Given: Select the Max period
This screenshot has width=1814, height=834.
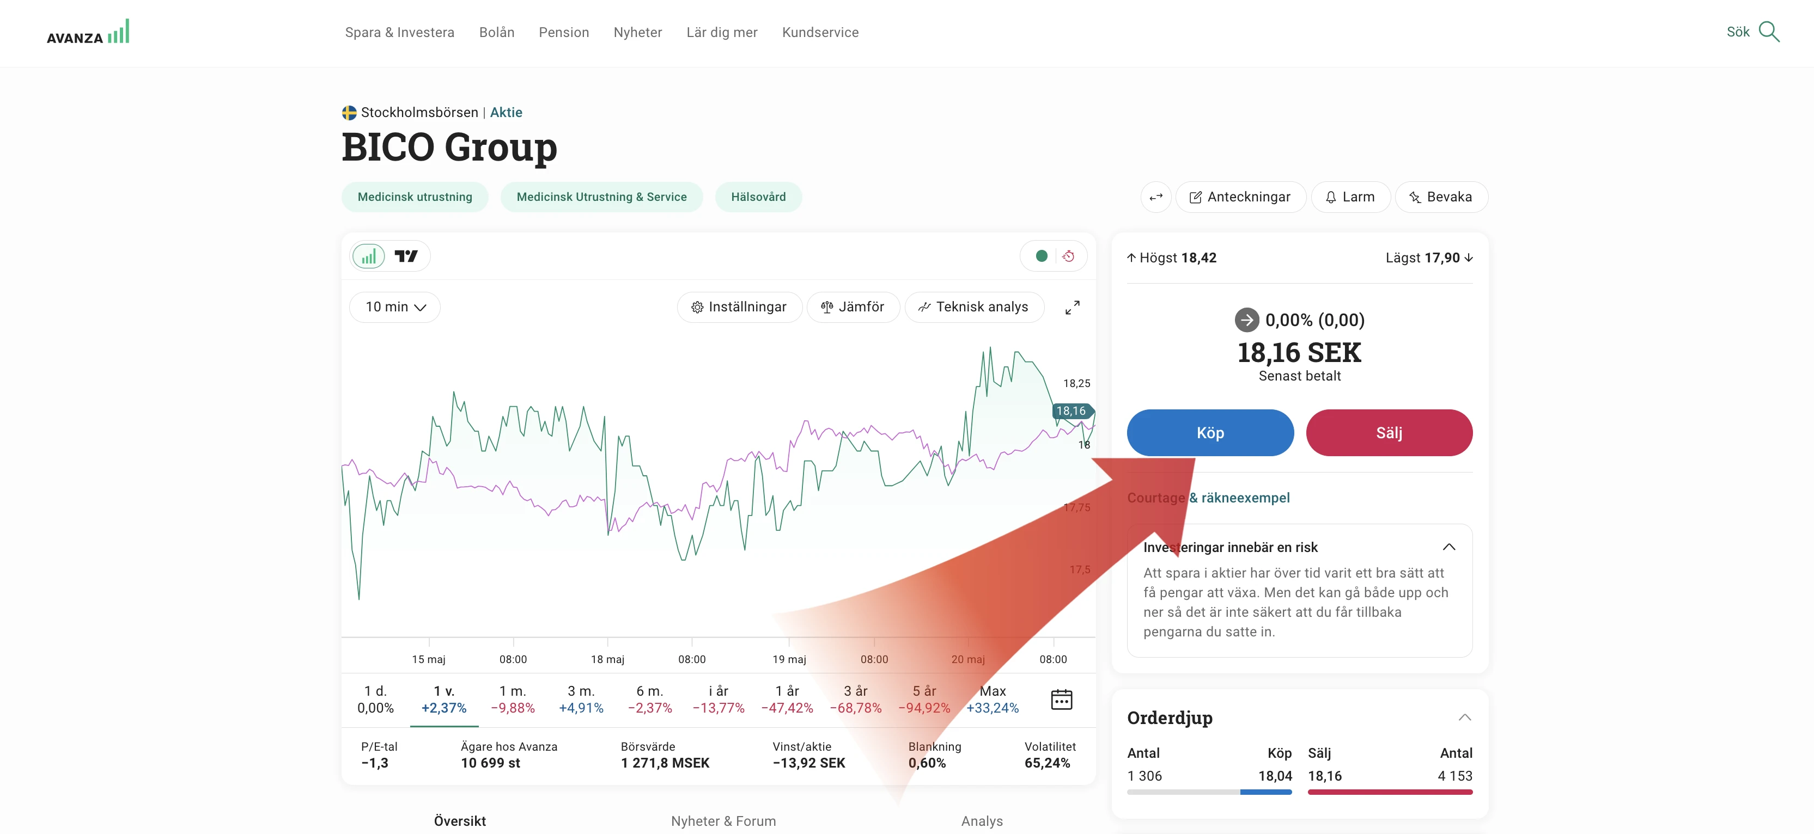Looking at the screenshot, I should [992, 700].
